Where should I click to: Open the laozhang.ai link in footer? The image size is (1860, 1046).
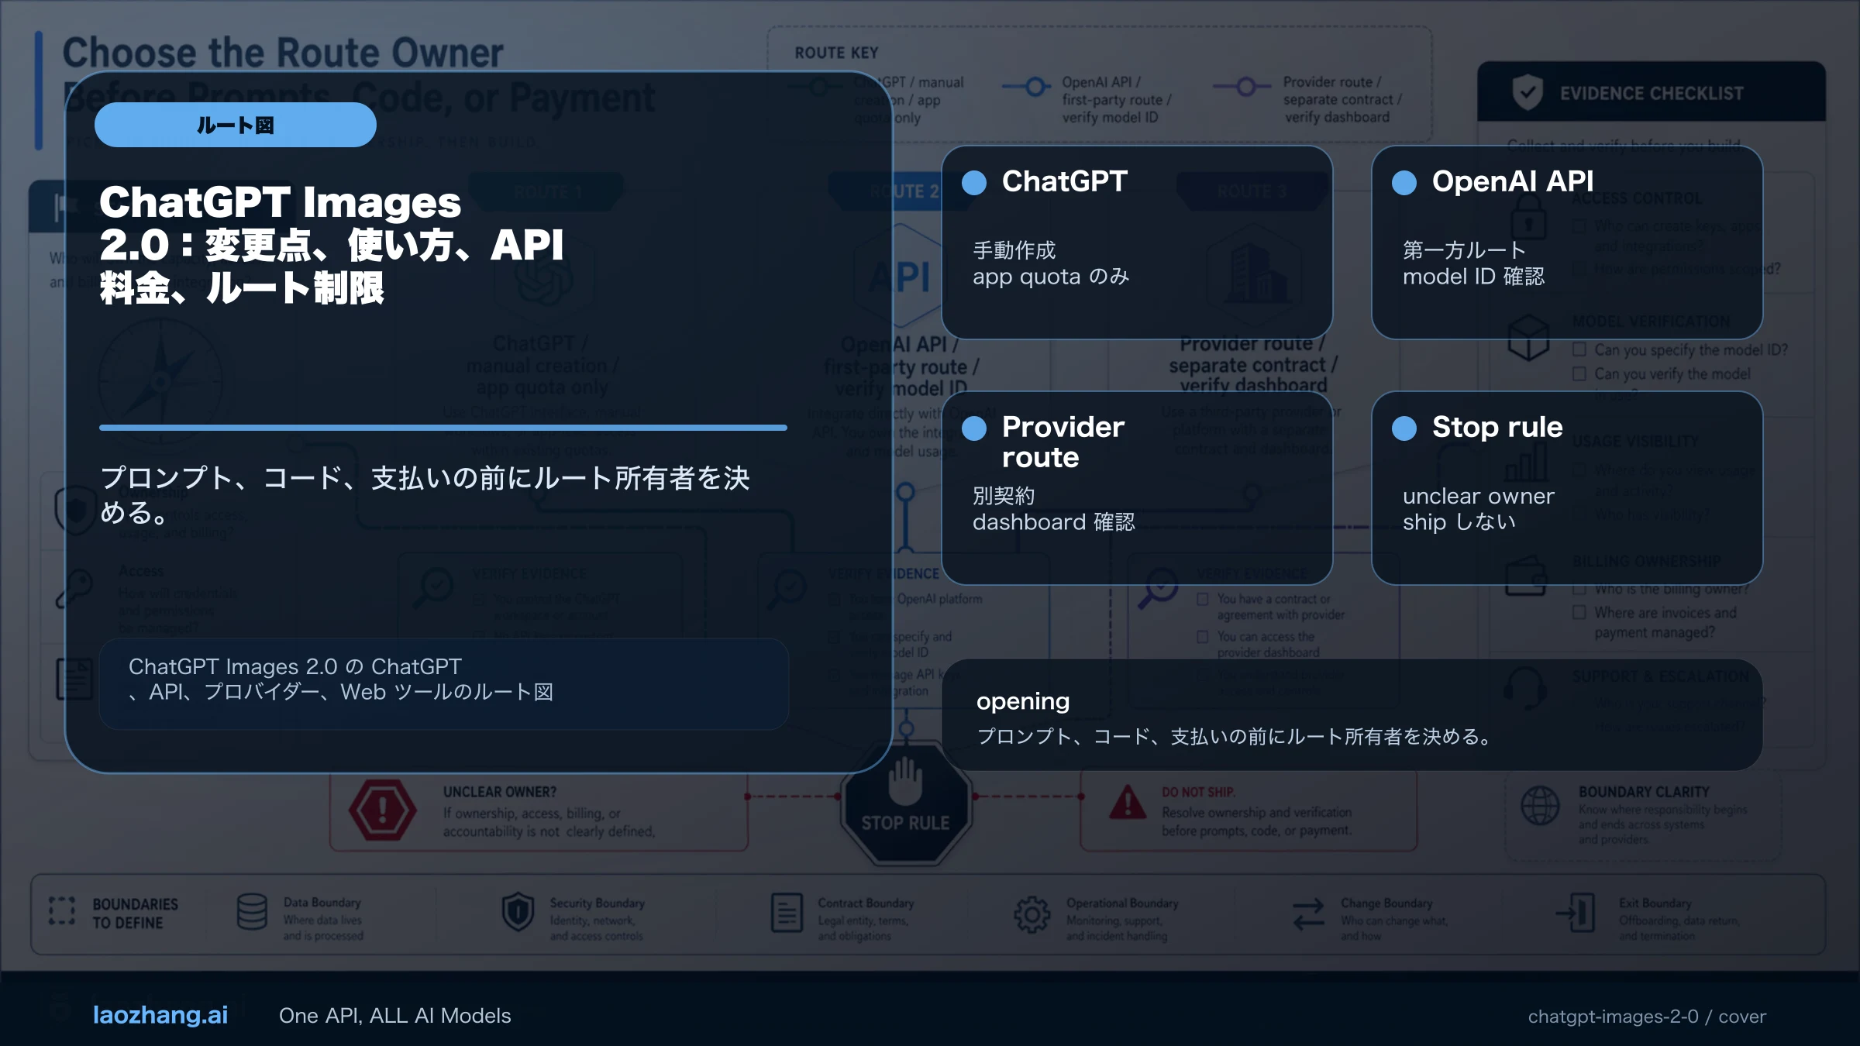[x=160, y=1015]
